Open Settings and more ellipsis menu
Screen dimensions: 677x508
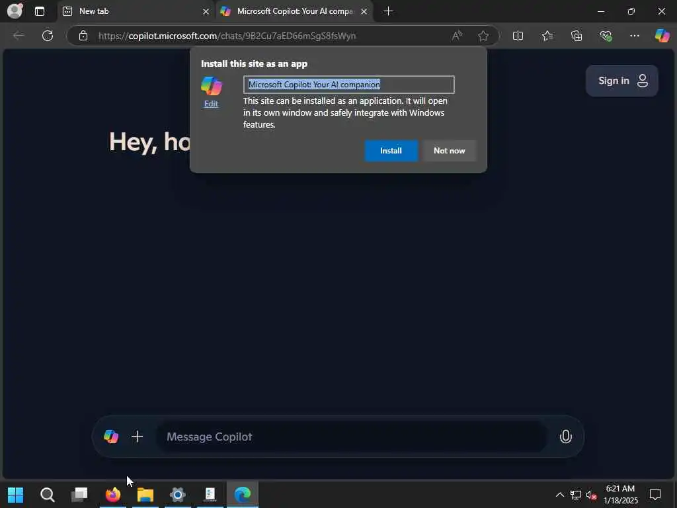point(634,36)
